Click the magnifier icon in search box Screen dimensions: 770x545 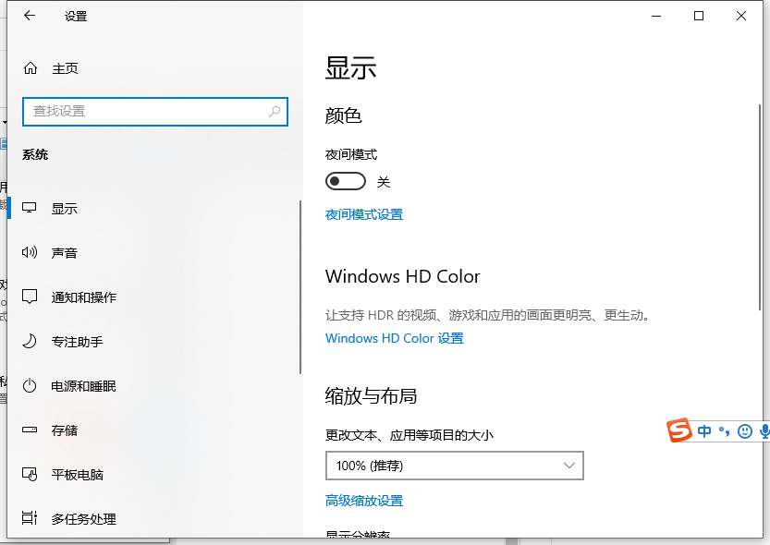click(x=275, y=111)
